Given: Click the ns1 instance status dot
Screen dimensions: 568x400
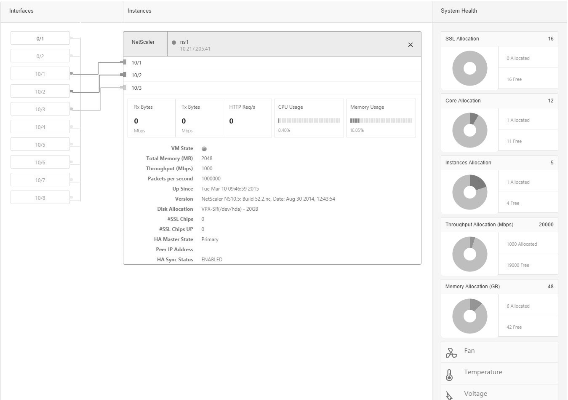Looking at the screenshot, I should tap(174, 42).
